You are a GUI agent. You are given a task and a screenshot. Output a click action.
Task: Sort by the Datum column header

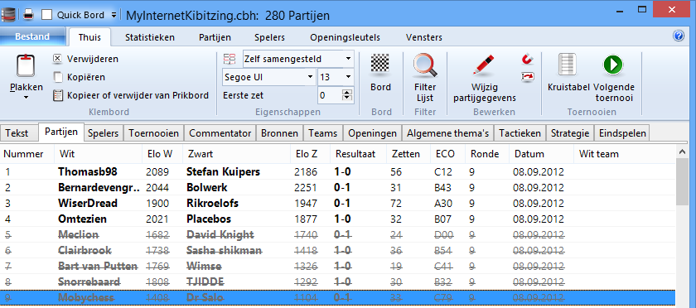tap(542, 155)
